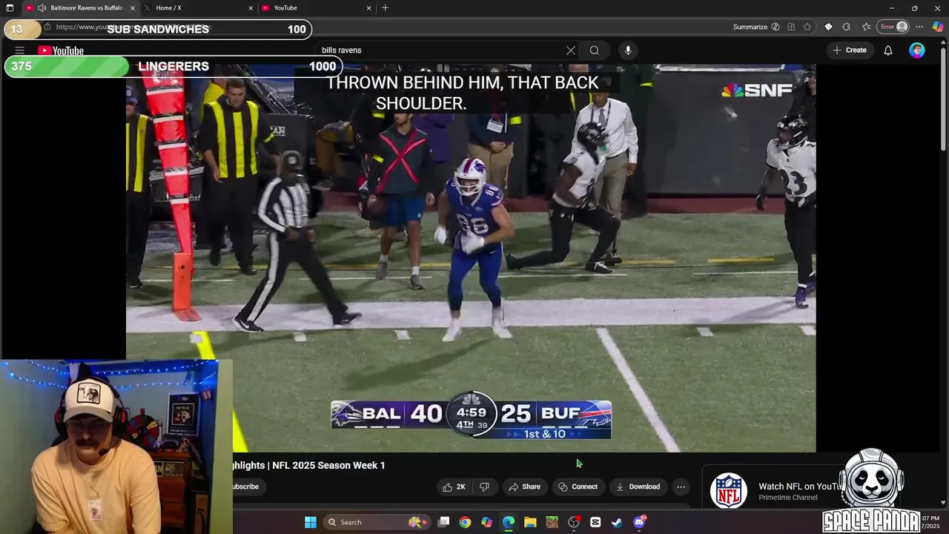
Task: Open the Windows Start menu
Action: point(311,522)
